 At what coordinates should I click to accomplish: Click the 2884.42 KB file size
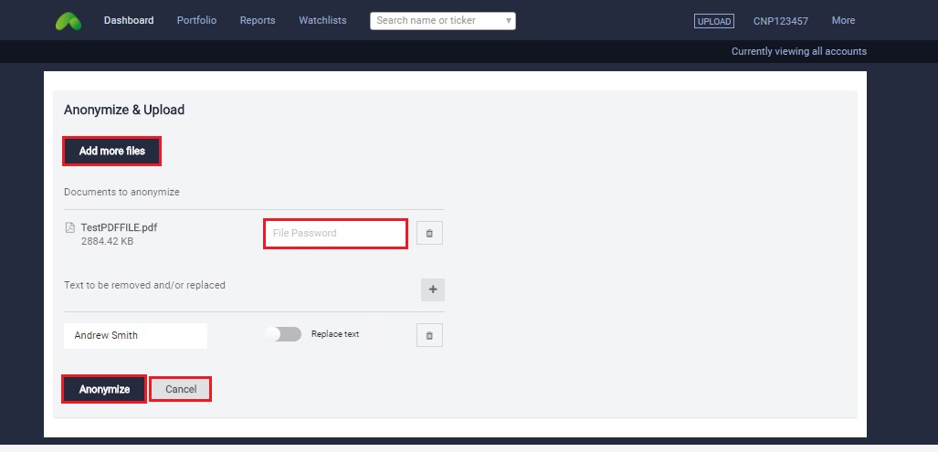point(107,242)
